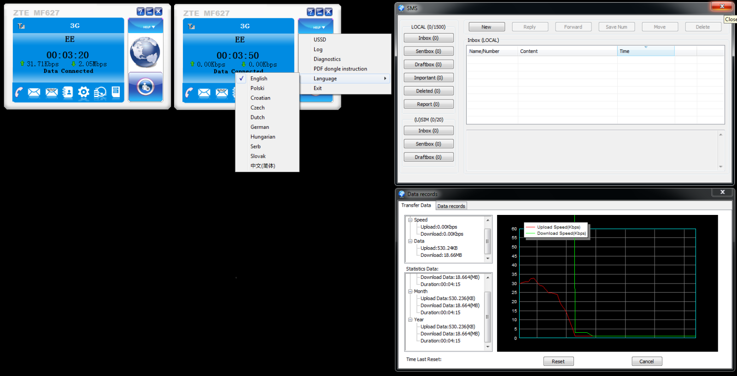Open the (U)SIM Draftbox (0) folder

coord(428,157)
